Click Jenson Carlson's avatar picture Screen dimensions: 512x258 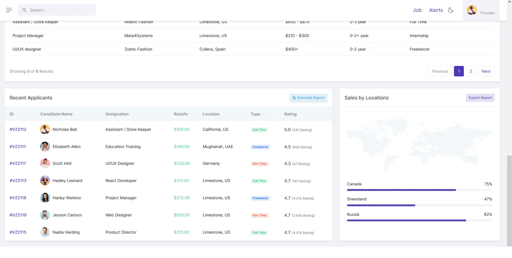click(x=45, y=215)
